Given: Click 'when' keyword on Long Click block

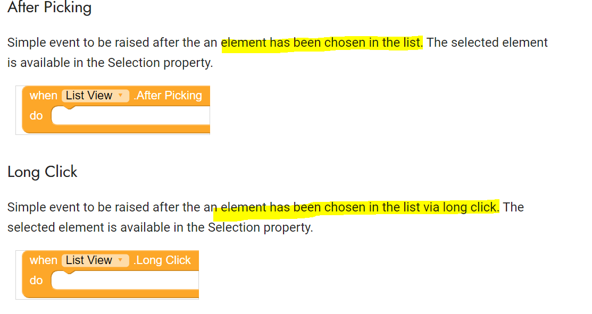Looking at the screenshot, I should pyautogui.click(x=44, y=260).
